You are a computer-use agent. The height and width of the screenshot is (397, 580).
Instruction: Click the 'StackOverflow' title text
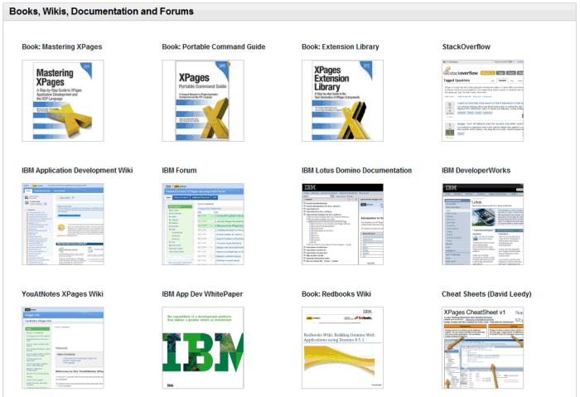pyautogui.click(x=466, y=47)
